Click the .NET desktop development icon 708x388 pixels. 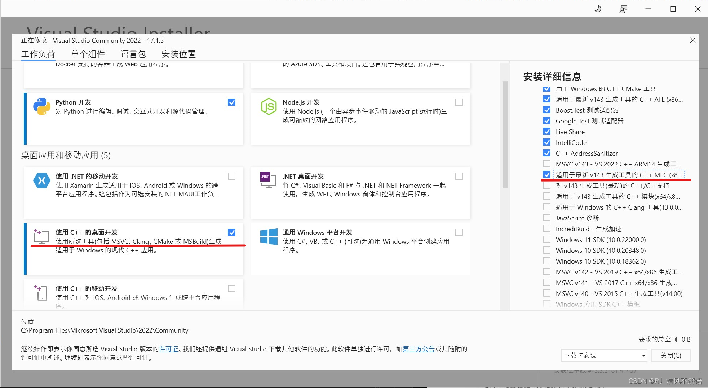[269, 180]
